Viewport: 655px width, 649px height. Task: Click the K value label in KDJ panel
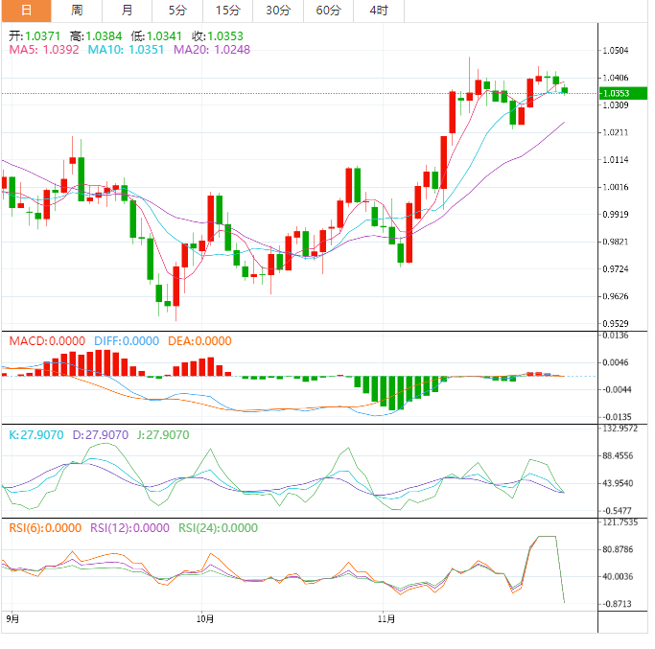click(x=35, y=435)
